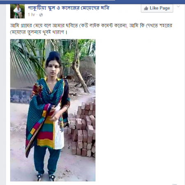
Task: Click the 1 hr timestamp link
Action: pos(31,15)
